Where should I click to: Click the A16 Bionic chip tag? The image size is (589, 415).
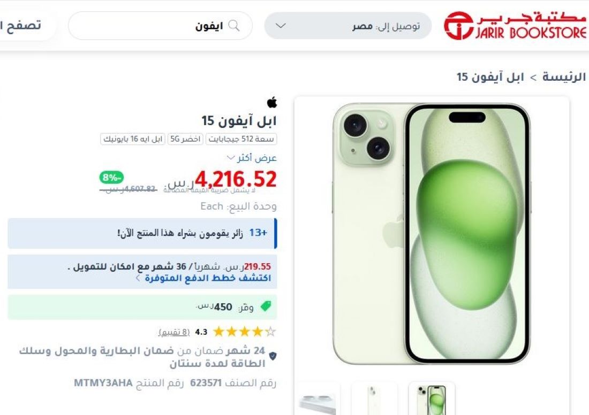pyautogui.click(x=133, y=139)
